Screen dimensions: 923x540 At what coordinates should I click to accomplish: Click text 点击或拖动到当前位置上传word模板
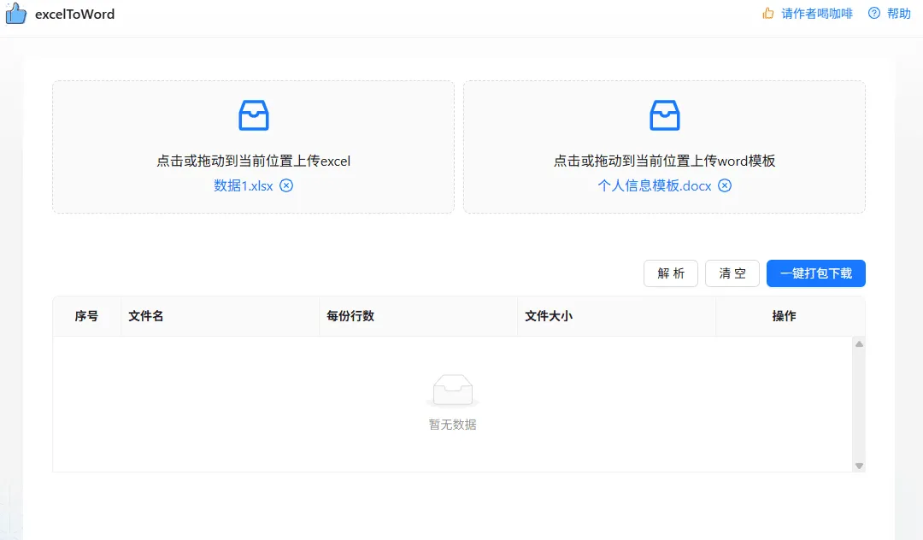[x=664, y=161]
